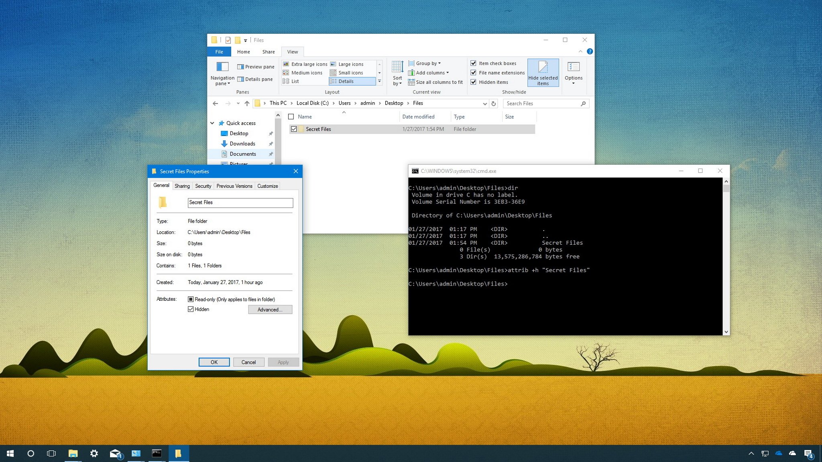Enable 'File name extensions' in ribbon
The width and height of the screenshot is (822, 462).
pyautogui.click(x=473, y=72)
